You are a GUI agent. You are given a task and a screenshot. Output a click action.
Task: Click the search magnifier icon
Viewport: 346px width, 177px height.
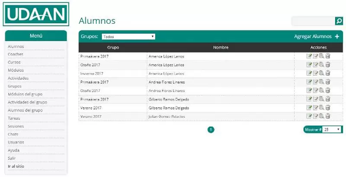(x=339, y=21)
